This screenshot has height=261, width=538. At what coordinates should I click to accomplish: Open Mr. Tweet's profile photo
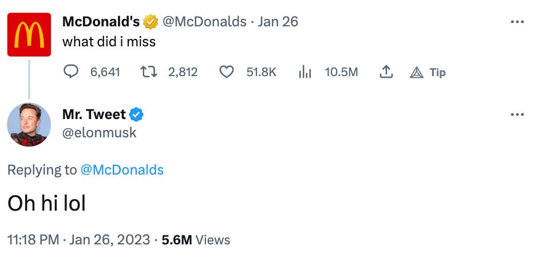29,125
